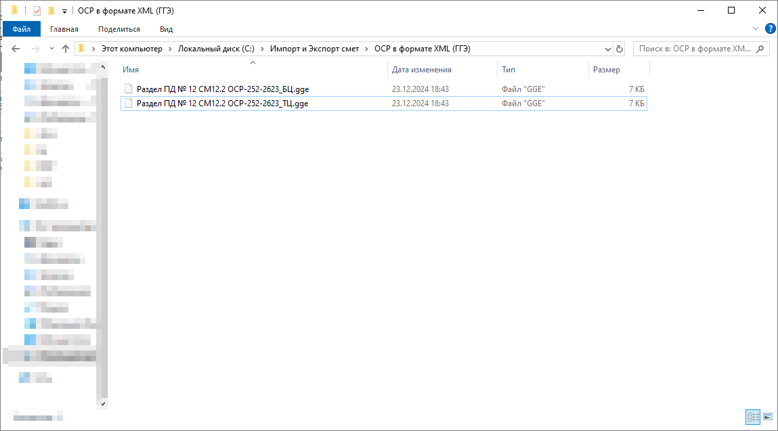Switch to Large thumbnails view layout

(x=767, y=417)
